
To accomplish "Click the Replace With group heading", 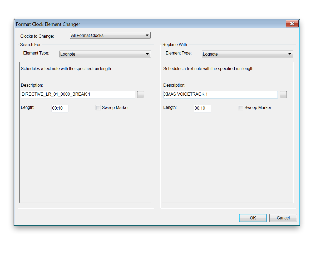I will 175,45.
